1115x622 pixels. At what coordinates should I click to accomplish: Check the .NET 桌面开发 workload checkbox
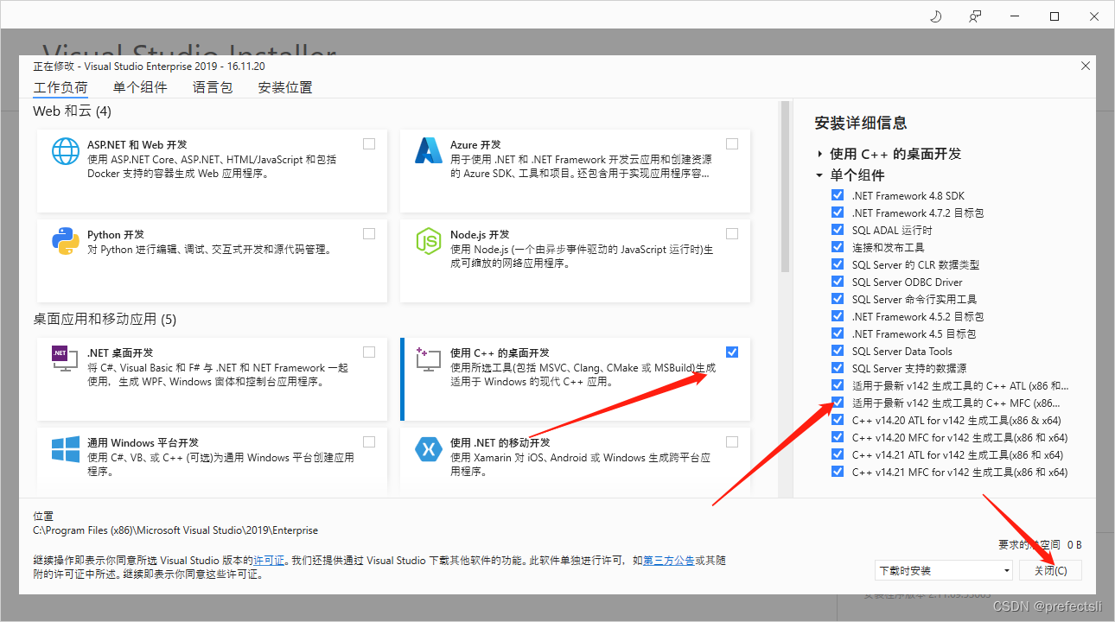(x=369, y=352)
